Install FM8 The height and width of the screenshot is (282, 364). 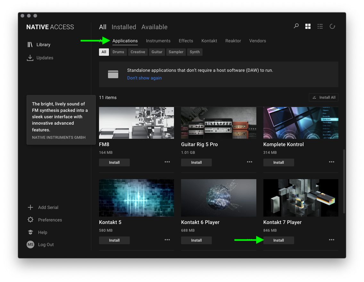(x=114, y=162)
